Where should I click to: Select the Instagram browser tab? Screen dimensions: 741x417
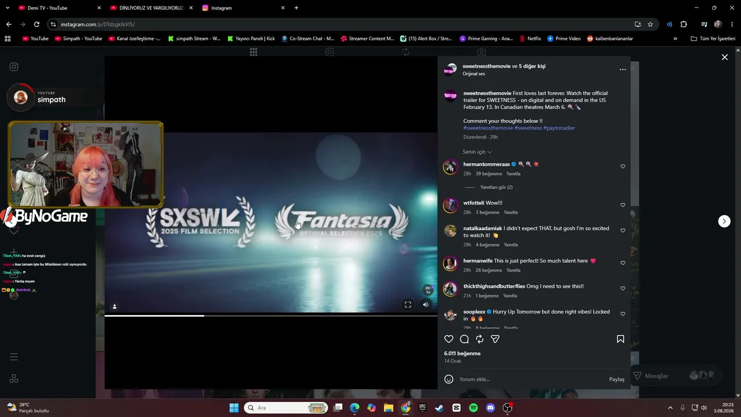click(x=243, y=8)
